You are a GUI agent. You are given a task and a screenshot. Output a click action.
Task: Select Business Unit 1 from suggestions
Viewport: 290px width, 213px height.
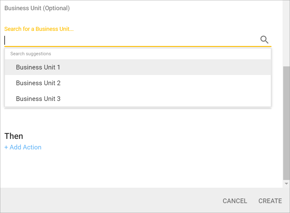38,67
